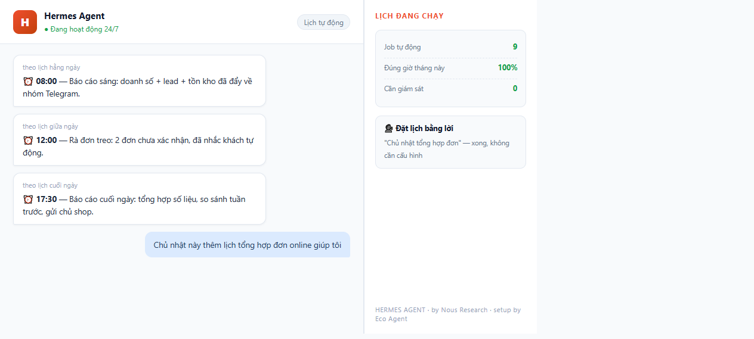Click the Hermes Agent title

[x=75, y=16]
